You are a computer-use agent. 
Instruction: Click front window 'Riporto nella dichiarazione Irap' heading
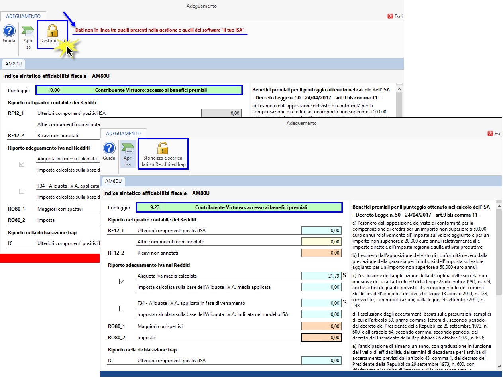pos(142,349)
